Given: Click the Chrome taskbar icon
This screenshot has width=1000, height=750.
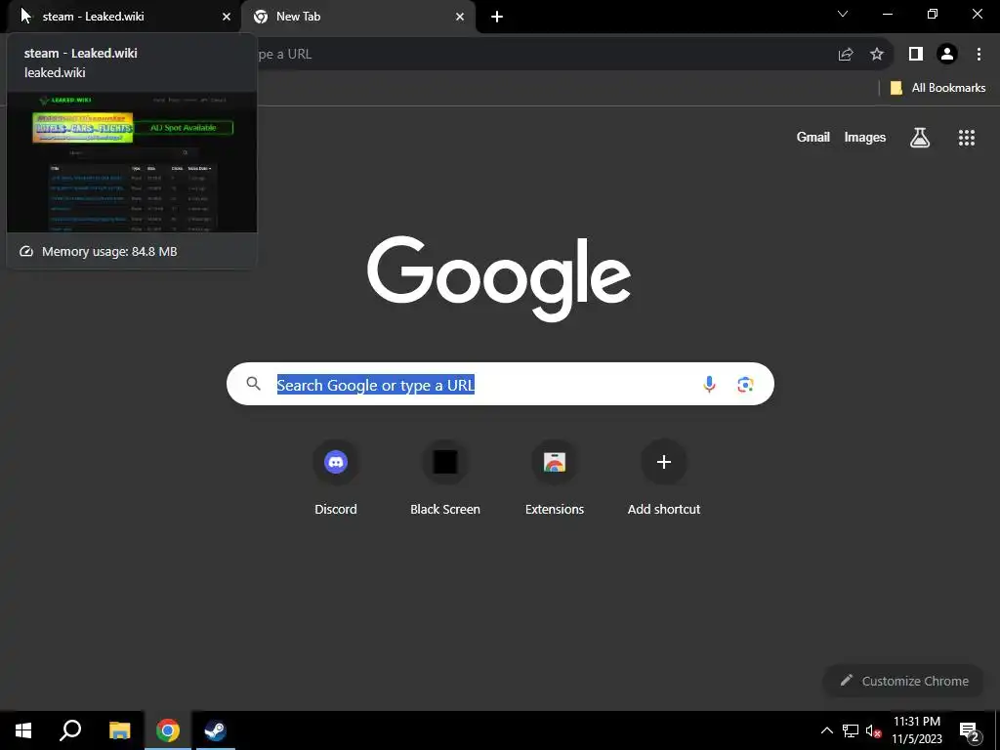Looking at the screenshot, I should click(x=168, y=730).
